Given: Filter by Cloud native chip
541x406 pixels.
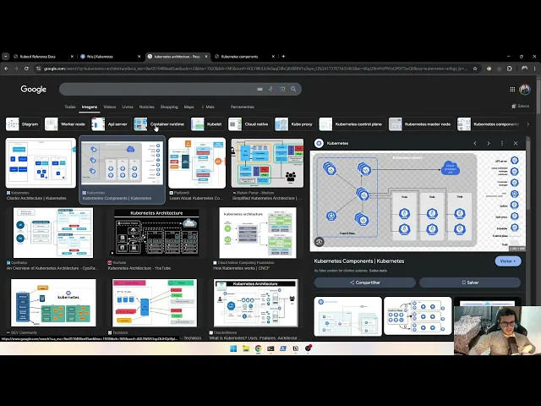Looking at the screenshot, I should [249, 124].
